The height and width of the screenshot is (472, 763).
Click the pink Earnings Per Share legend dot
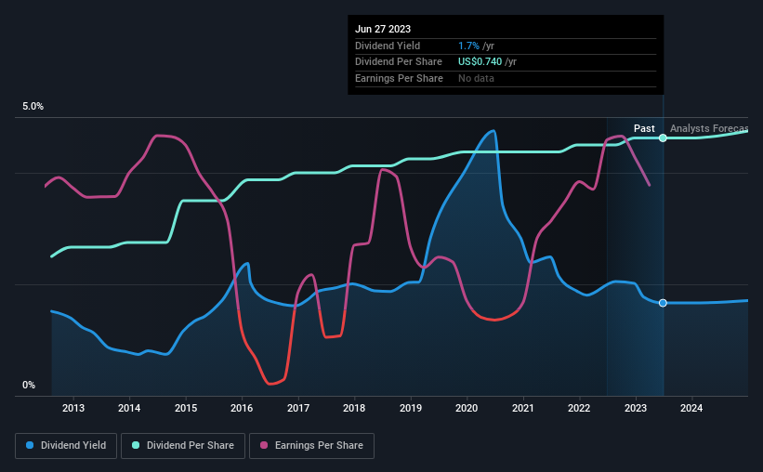tap(264, 445)
